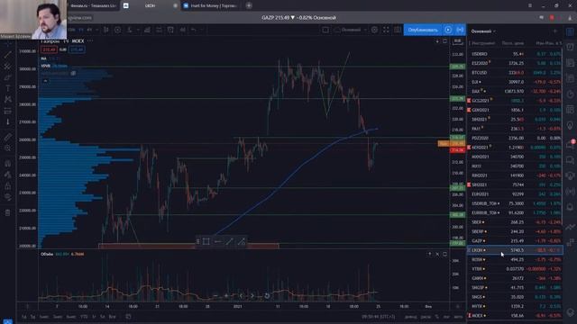
Task: Select the zoom-in magnifier tool
Action: [8, 148]
